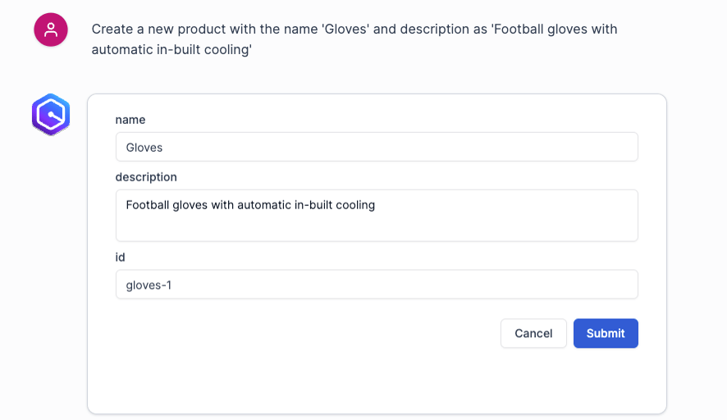Focus the name input containing Gloves
Viewport: 727px width, 420px height.
[377, 148]
